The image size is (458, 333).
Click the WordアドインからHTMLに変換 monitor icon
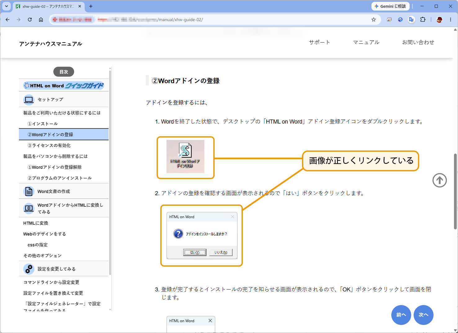click(29, 208)
